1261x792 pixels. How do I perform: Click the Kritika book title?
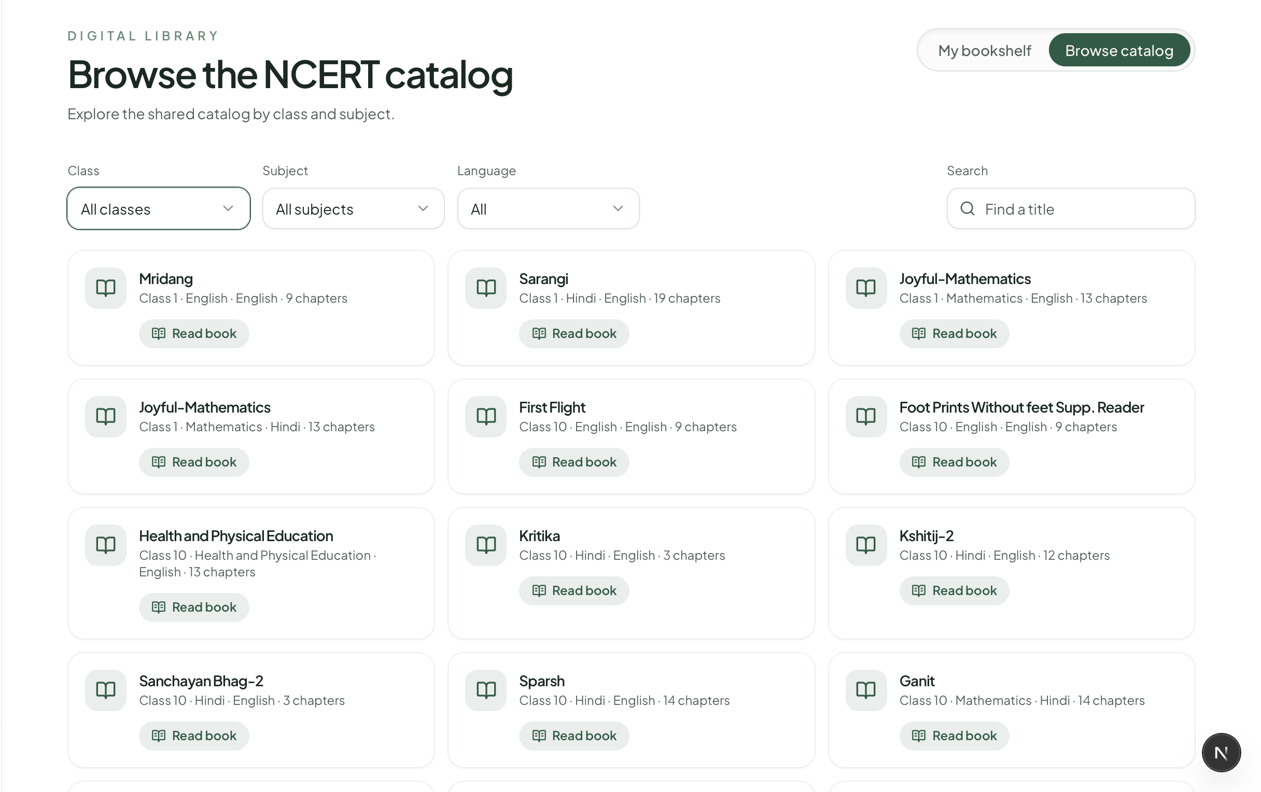coord(539,536)
